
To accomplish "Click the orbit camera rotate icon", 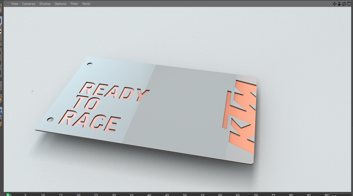I will coord(344,4).
